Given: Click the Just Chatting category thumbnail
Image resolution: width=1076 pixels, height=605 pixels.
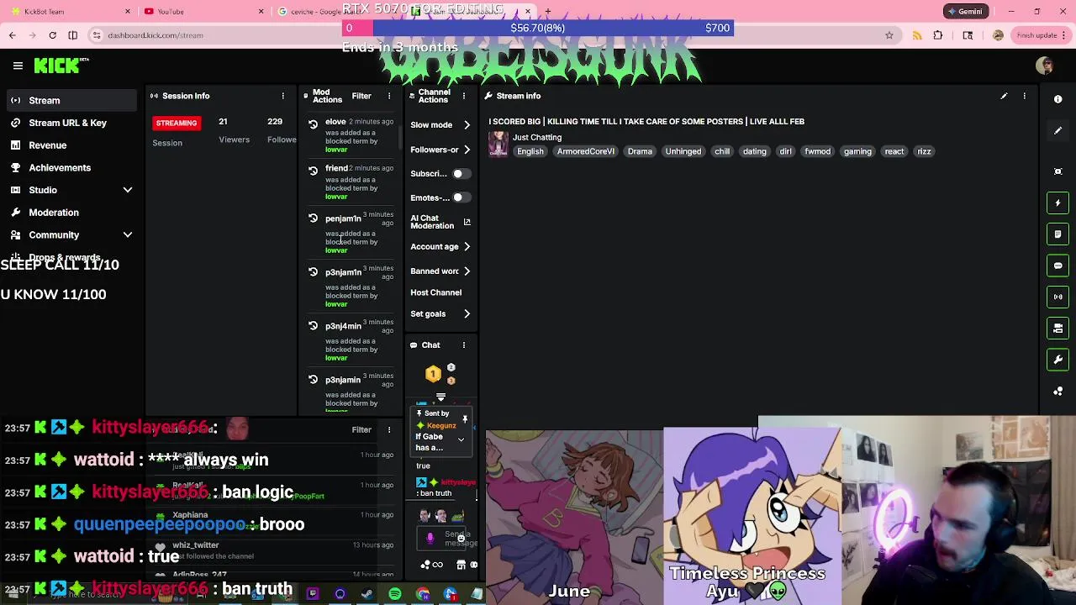Looking at the screenshot, I should (498, 144).
